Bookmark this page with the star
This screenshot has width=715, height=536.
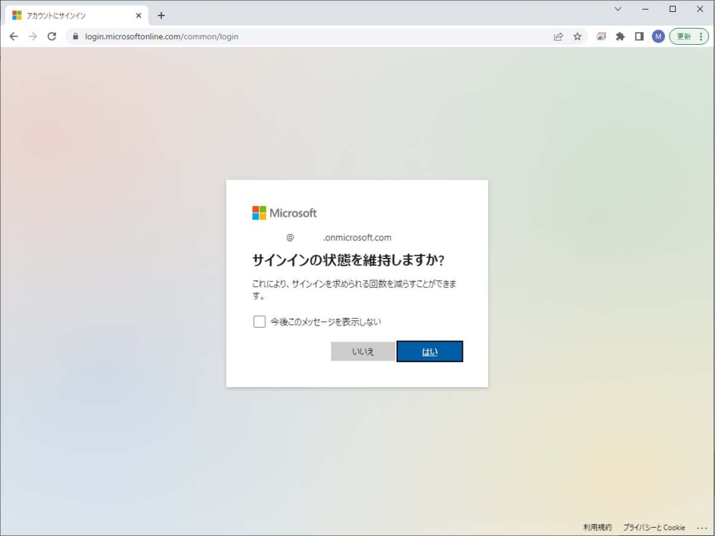(577, 36)
